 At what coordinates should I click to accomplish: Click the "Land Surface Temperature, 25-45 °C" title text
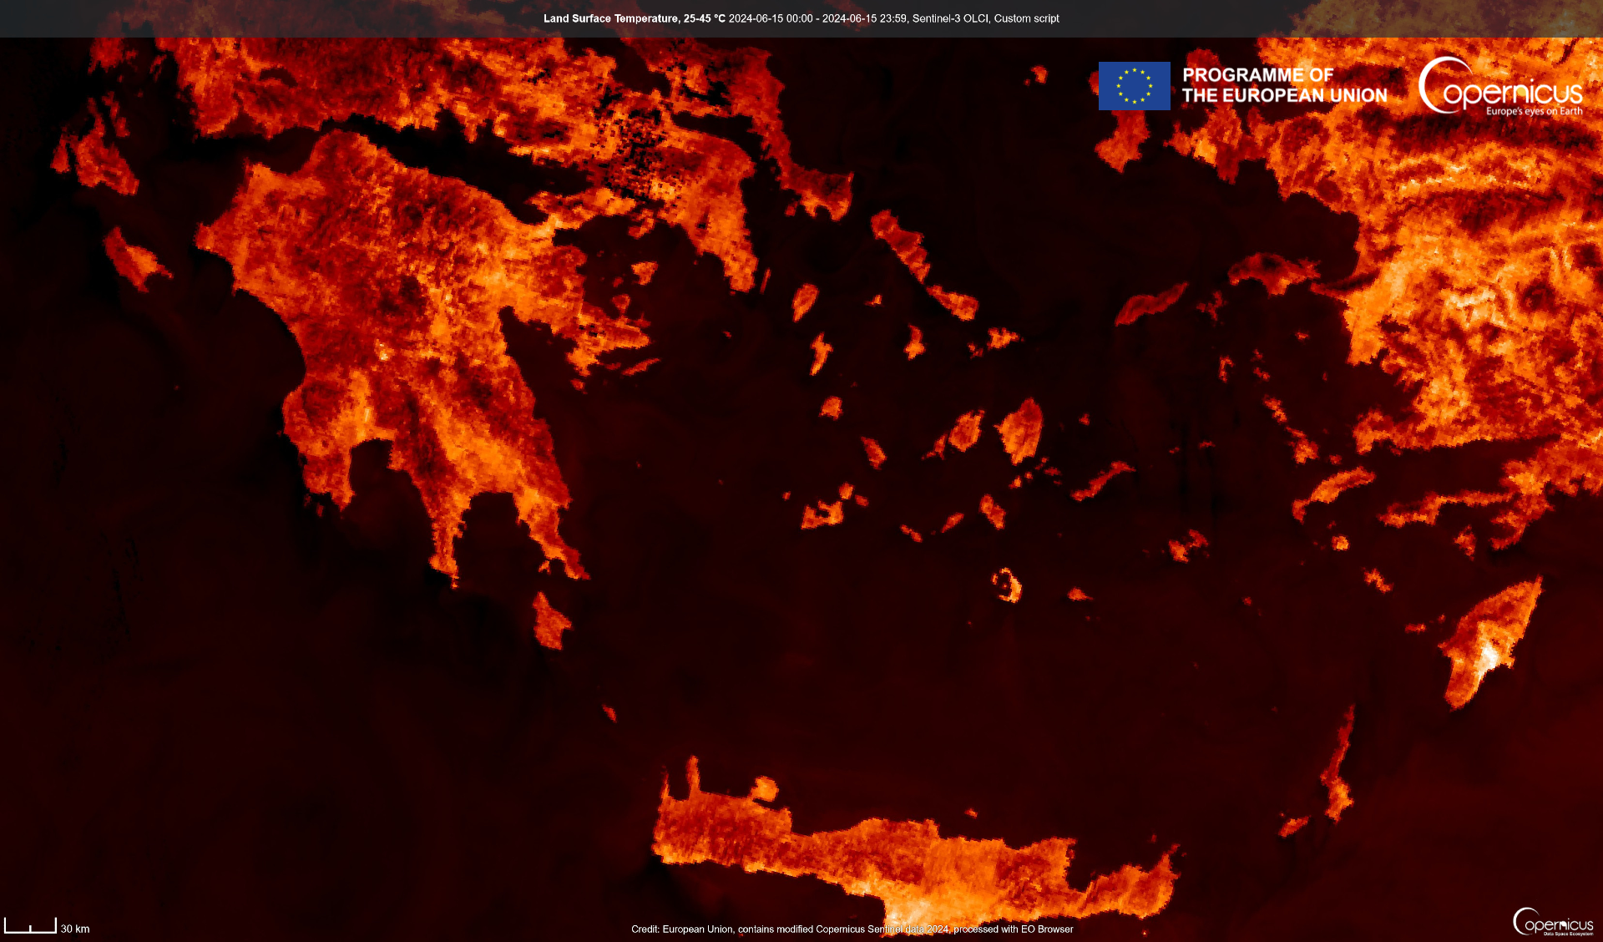point(635,18)
